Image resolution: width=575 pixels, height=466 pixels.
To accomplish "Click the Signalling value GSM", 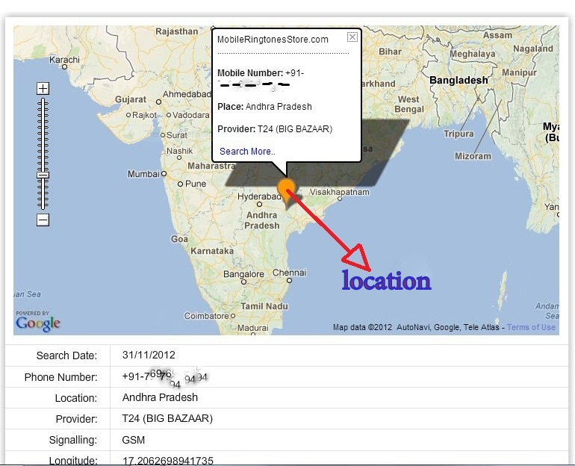I will pyautogui.click(x=134, y=440).
